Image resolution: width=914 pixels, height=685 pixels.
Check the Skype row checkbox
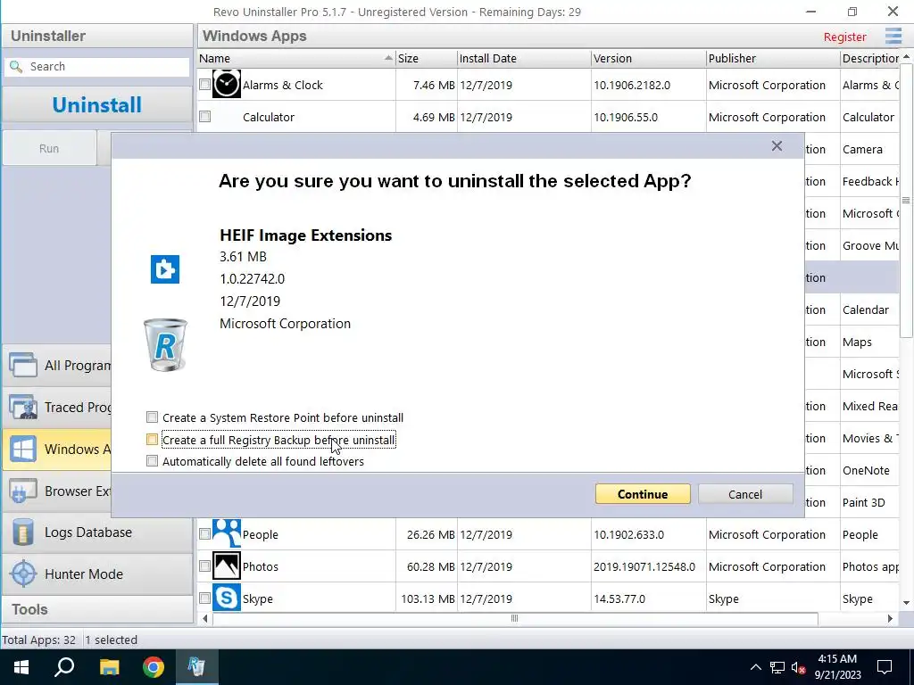coord(204,598)
